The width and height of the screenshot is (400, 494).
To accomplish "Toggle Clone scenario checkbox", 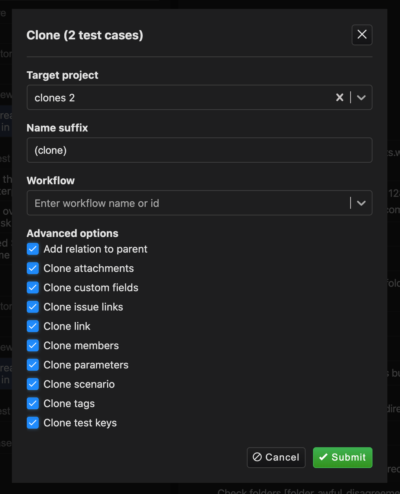I will coord(33,384).
